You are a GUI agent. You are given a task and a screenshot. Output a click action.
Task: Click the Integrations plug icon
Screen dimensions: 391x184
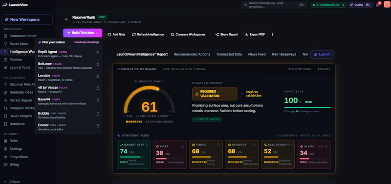tap(5, 157)
